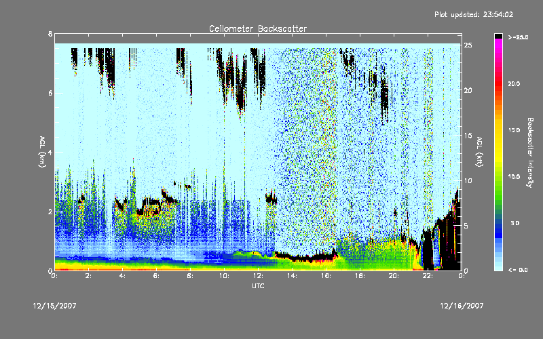
Task: Click the "Ceilometer Backscatter" plot title
Action: [258, 28]
